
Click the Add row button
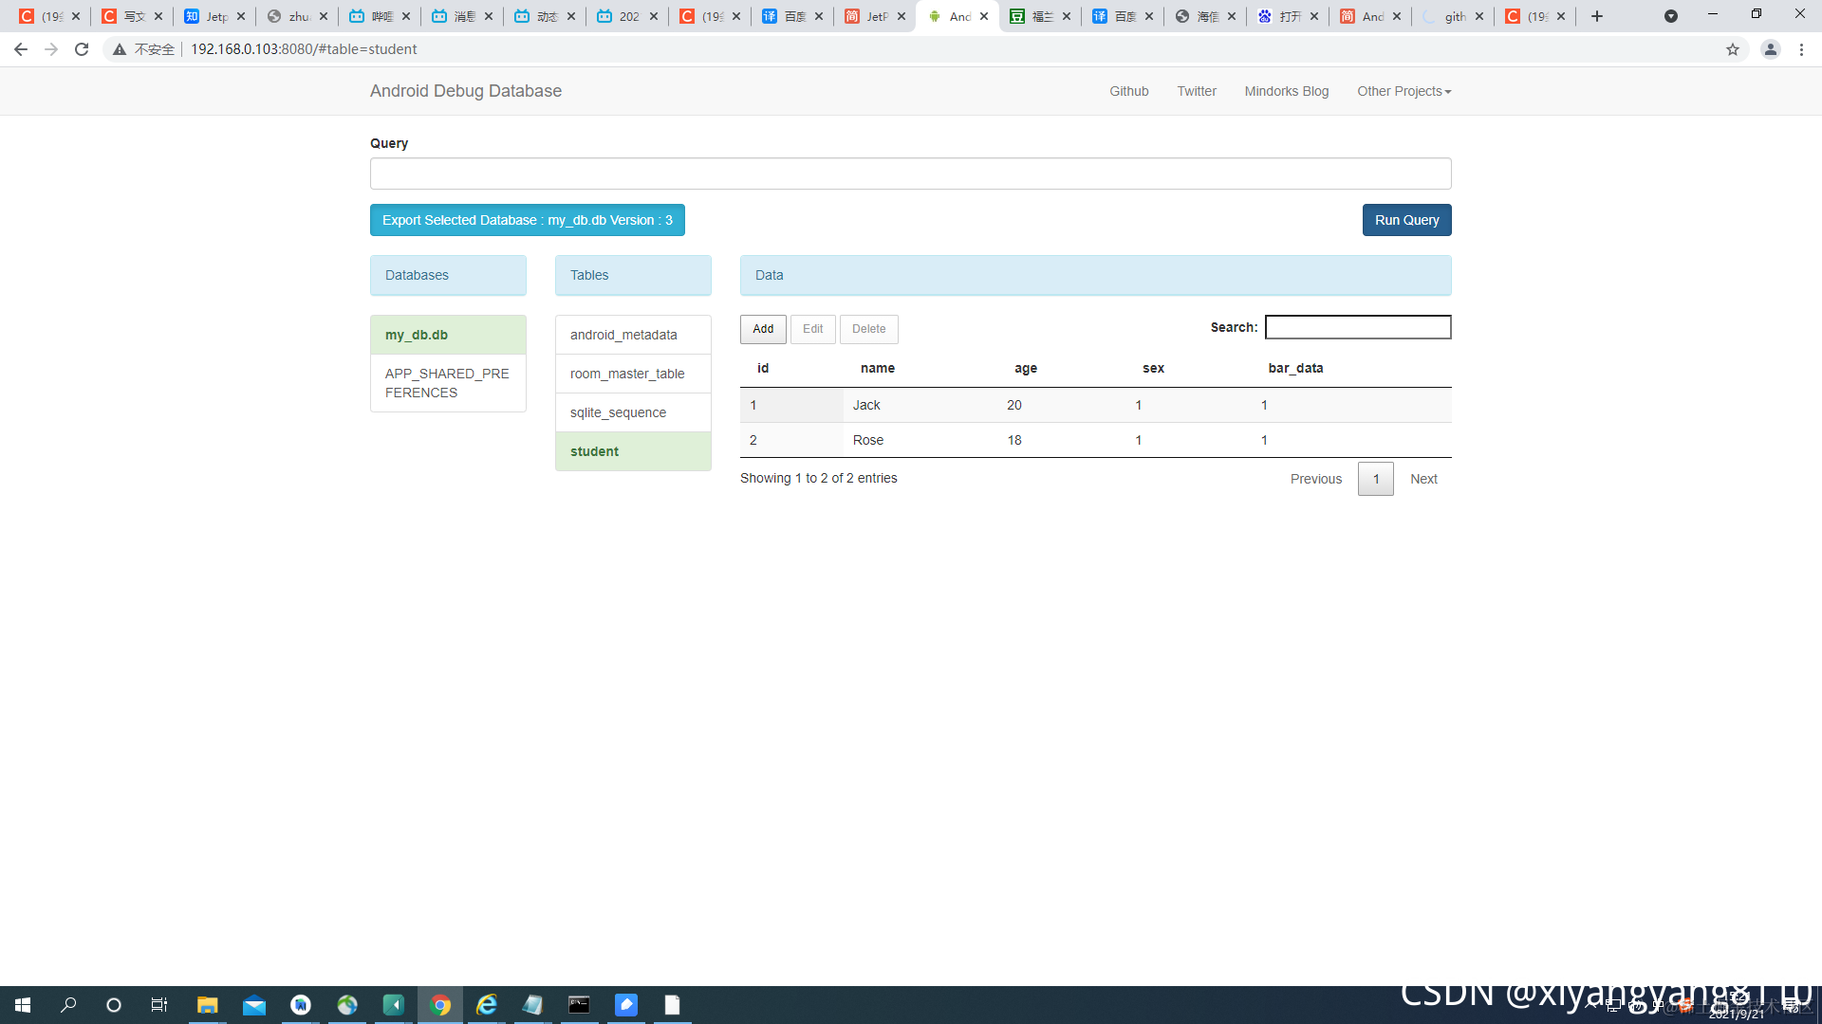point(763,329)
